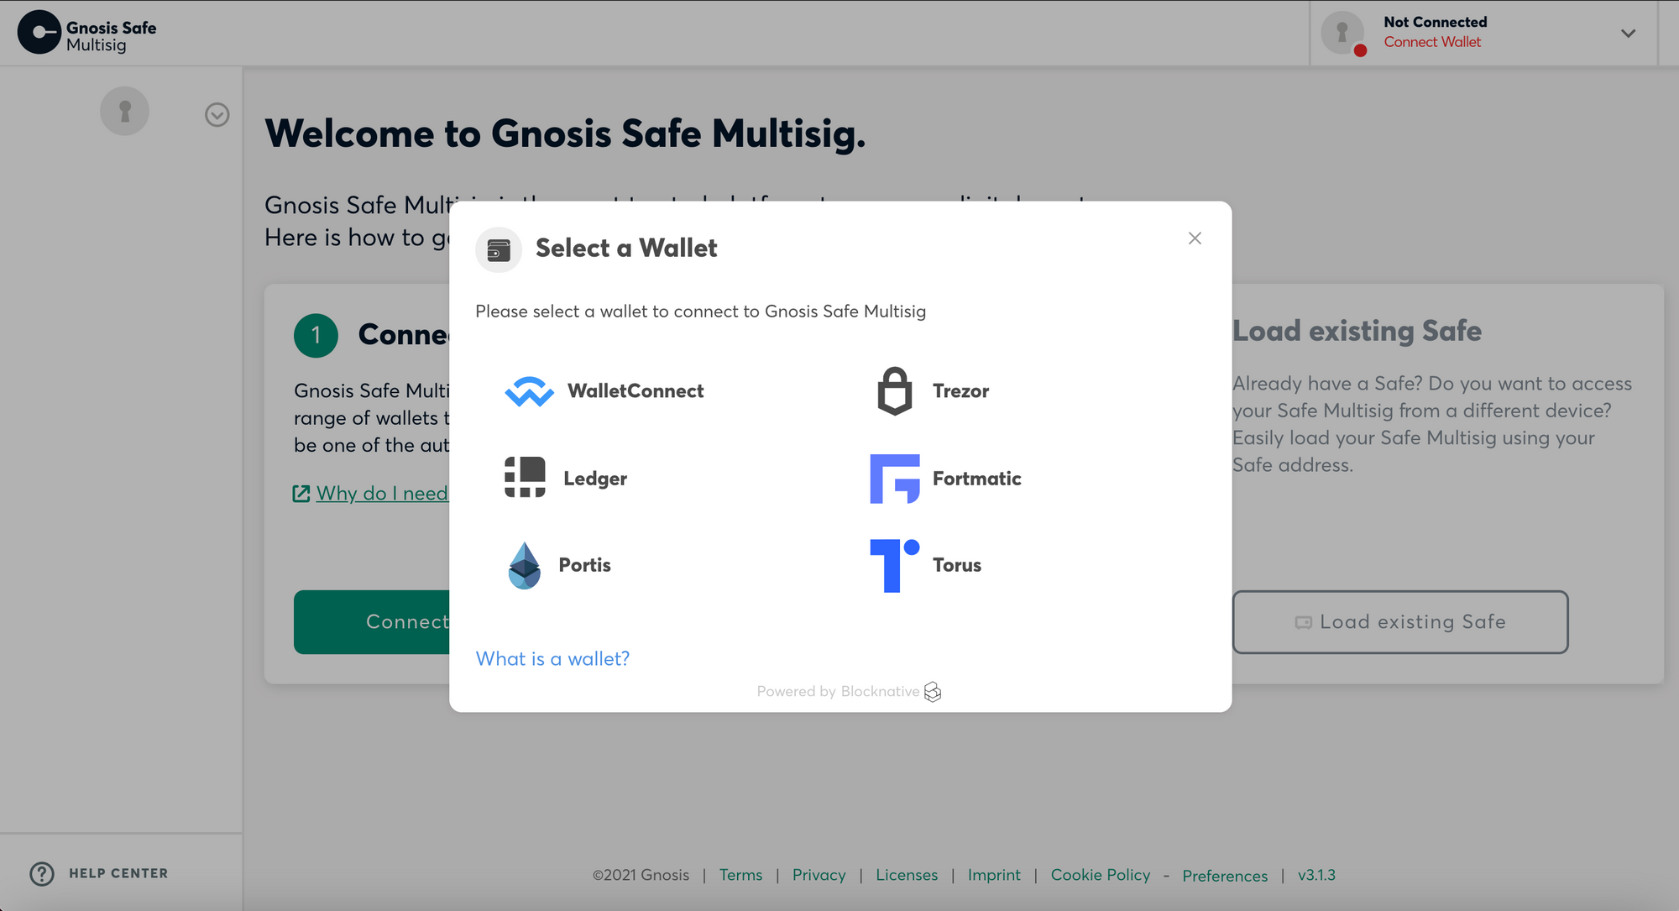Open the Privacy footer link

click(x=819, y=875)
